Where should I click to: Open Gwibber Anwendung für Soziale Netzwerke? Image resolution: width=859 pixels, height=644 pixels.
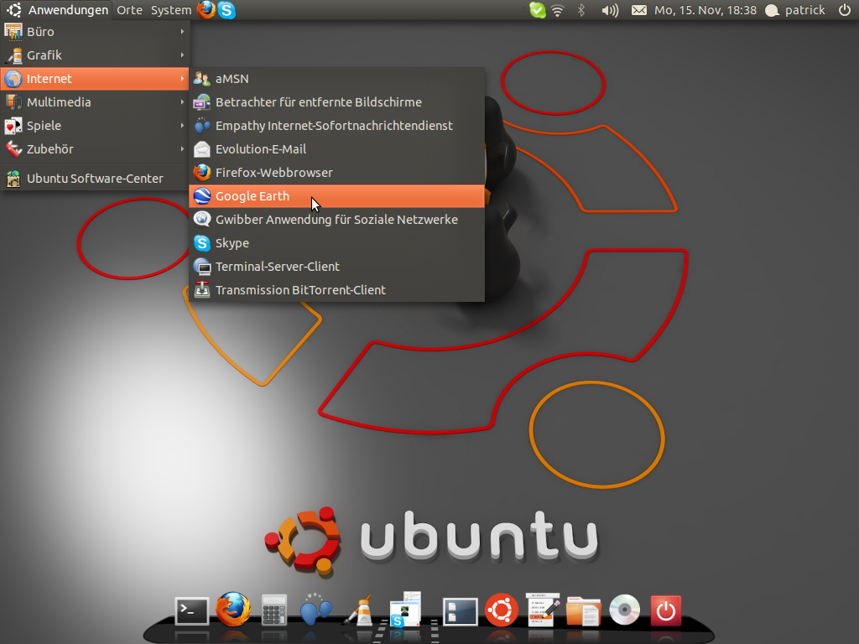coord(337,220)
